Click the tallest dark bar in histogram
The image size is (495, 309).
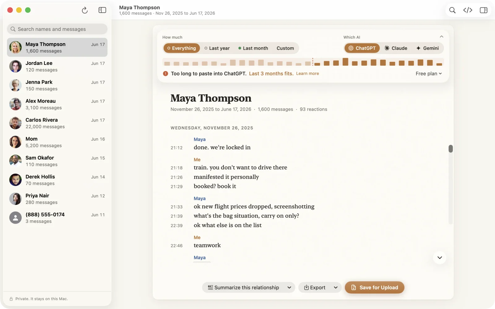(x=345, y=62)
